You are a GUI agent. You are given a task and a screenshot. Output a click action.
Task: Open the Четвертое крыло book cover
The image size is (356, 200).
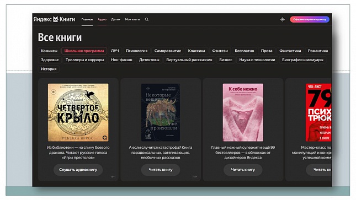pyautogui.click(x=78, y=112)
